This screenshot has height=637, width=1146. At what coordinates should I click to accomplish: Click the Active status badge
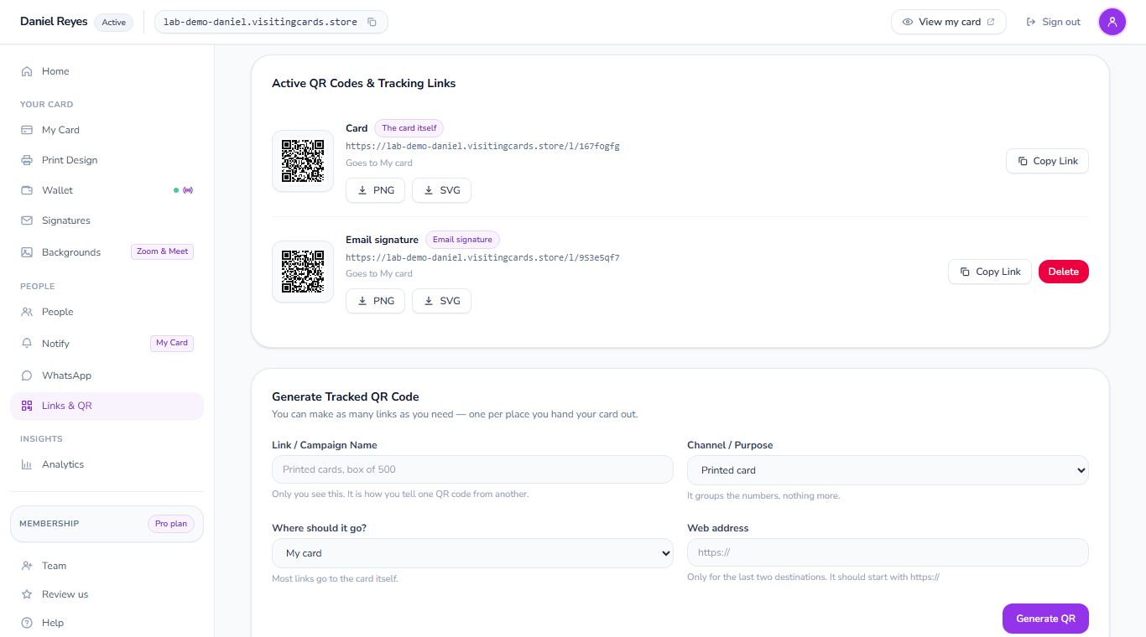point(114,23)
